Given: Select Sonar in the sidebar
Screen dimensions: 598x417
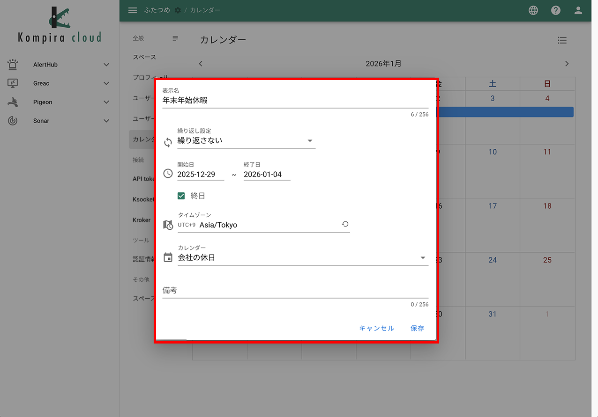Looking at the screenshot, I should point(41,121).
